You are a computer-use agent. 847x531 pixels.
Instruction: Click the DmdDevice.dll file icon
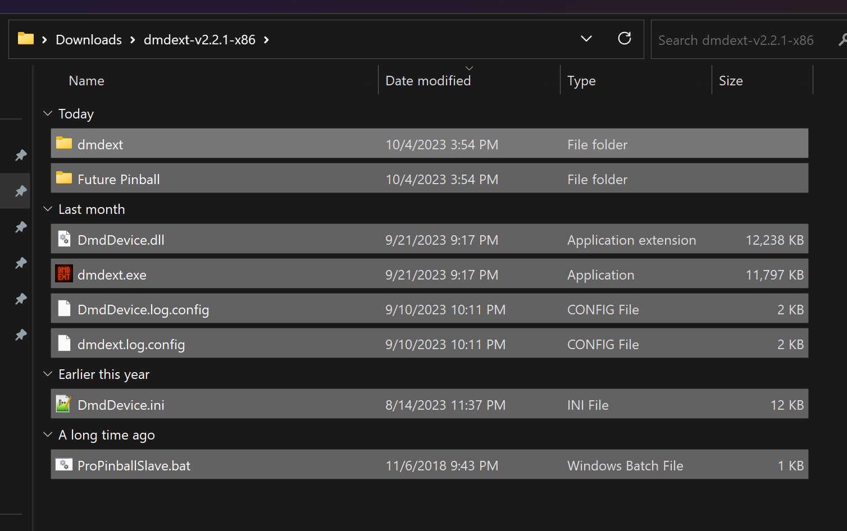(63, 239)
